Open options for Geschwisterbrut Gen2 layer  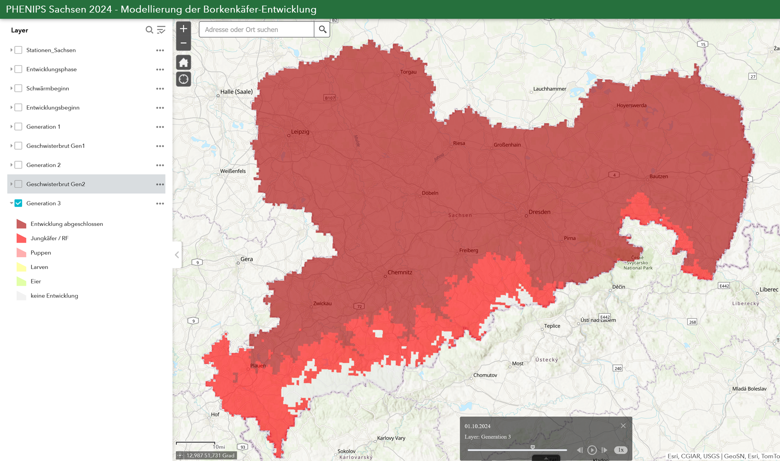coord(160,184)
